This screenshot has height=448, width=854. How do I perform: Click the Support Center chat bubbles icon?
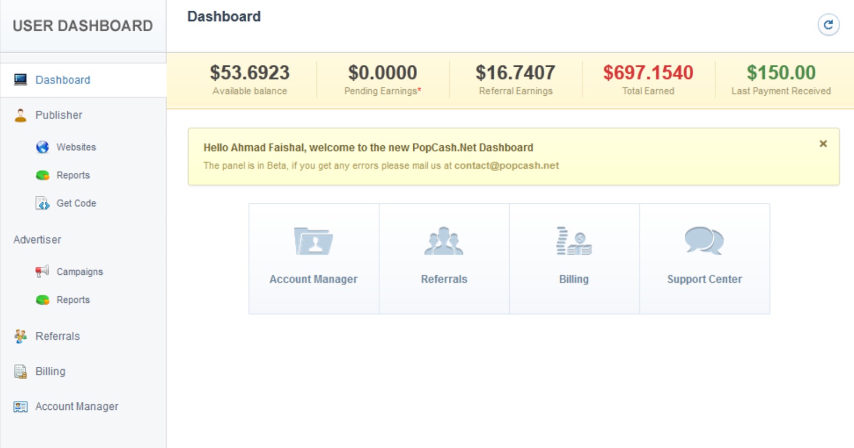pos(704,240)
